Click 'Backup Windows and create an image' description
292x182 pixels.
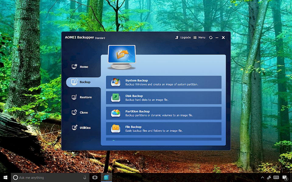pyautogui.click(x=162, y=84)
